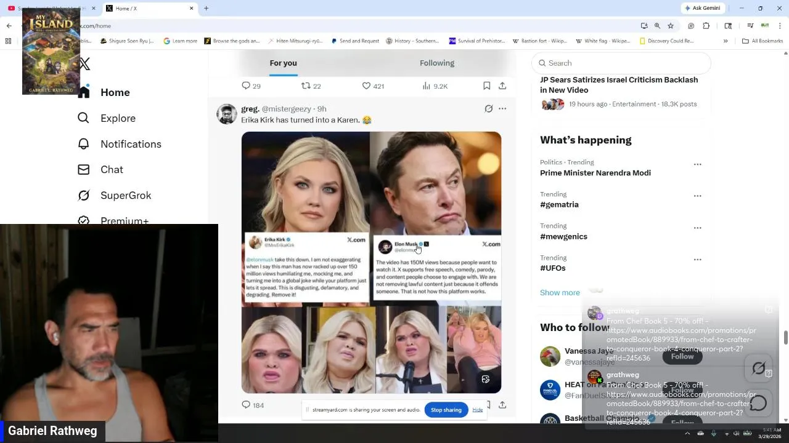The width and height of the screenshot is (789, 443).
Task: Open the Erika Kirk Elon Musk image
Action: tap(371, 262)
